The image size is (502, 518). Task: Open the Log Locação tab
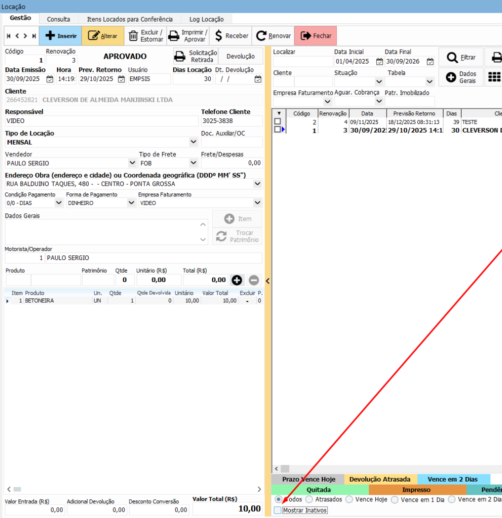point(206,19)
